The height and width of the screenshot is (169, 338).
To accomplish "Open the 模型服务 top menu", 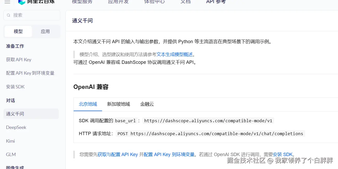I will click(82, 2).
